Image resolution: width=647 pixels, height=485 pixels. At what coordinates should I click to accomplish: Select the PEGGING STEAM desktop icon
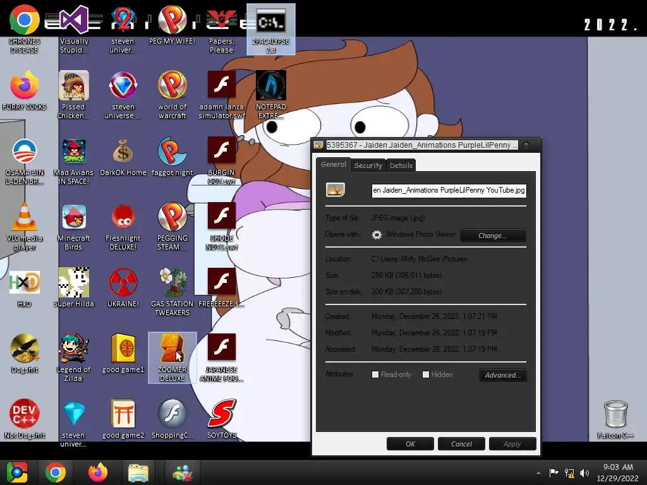click(172, 227)
